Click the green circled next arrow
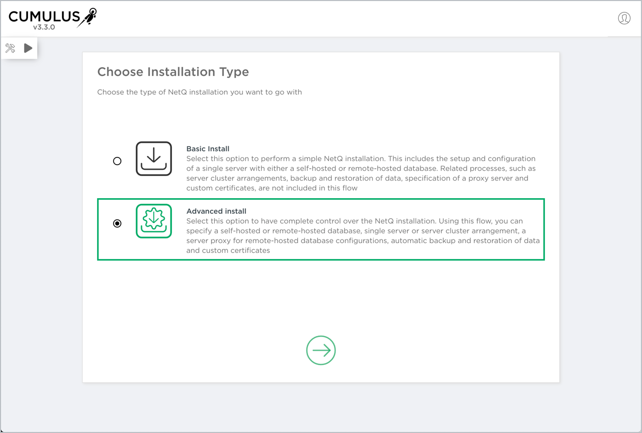The width and height of the screenshot is (642, 433). point(321,350)
